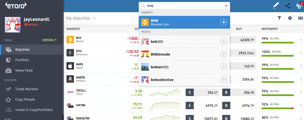Click the share icon in header
Image resolution: width=304 pixels, height=120 pixels.
pos(288,6)
